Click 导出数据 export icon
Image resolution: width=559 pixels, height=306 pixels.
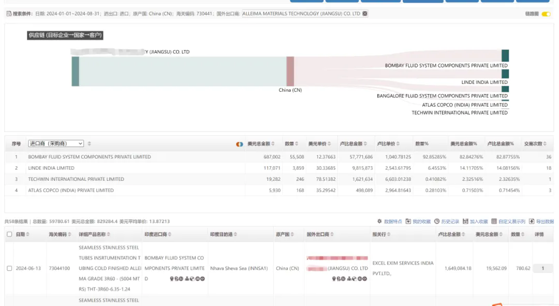point(532,222)
